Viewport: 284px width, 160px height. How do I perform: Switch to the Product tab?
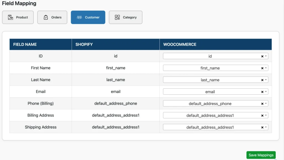pos(18,17)
